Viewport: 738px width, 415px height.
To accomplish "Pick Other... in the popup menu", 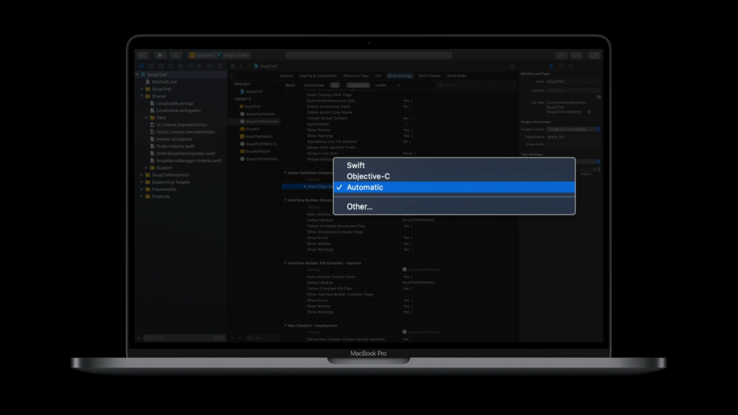I will click(x=454, y=206).
